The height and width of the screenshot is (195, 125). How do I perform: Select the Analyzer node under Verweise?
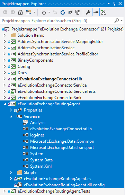(38, 123)
